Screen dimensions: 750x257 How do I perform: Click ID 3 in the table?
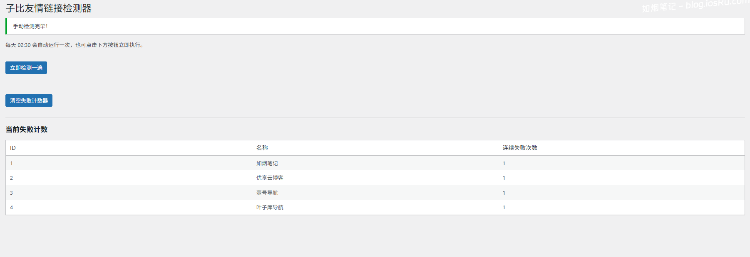click(x=12, y=193)
